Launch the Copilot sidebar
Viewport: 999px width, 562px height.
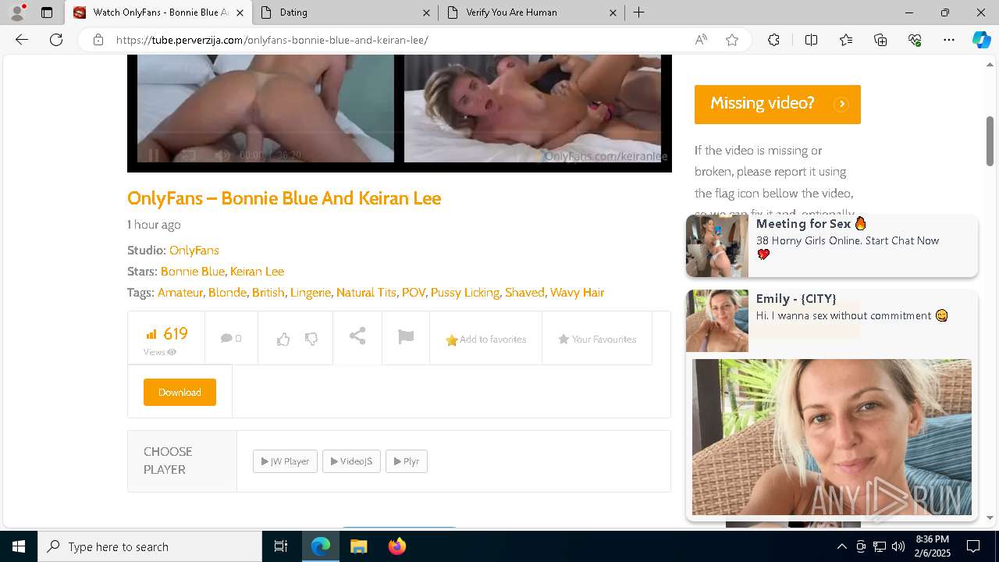tap(981, 40)
